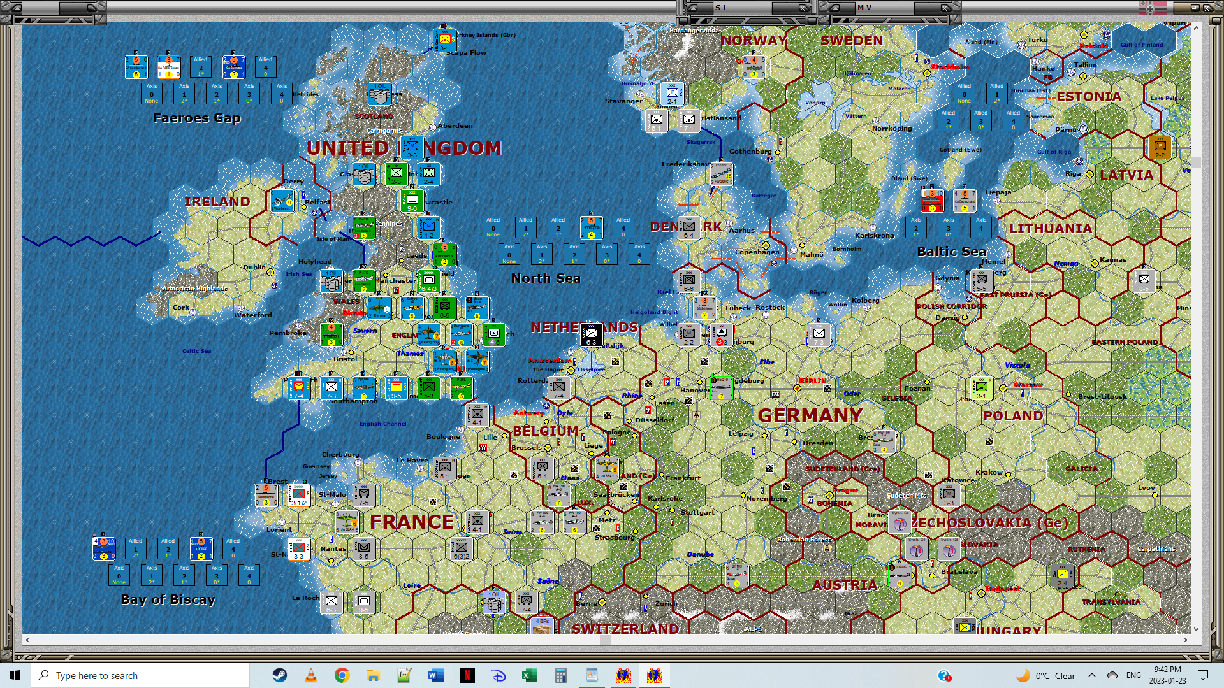Collapse the S L panel using its right button
Screen dimensions: 1224x688
tap(804, 8)
